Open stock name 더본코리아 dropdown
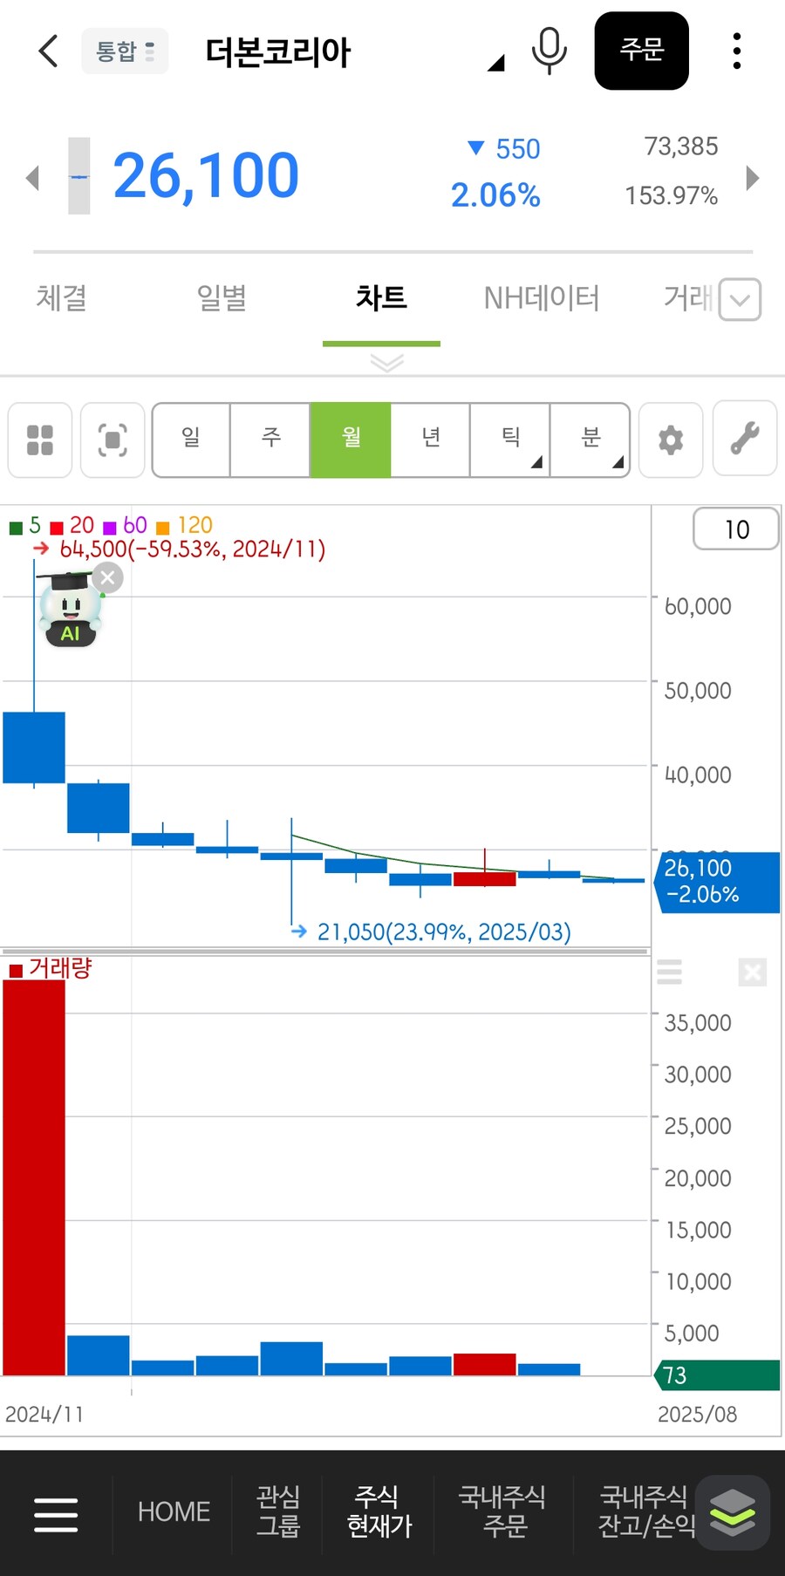 (x=353, y=52)
